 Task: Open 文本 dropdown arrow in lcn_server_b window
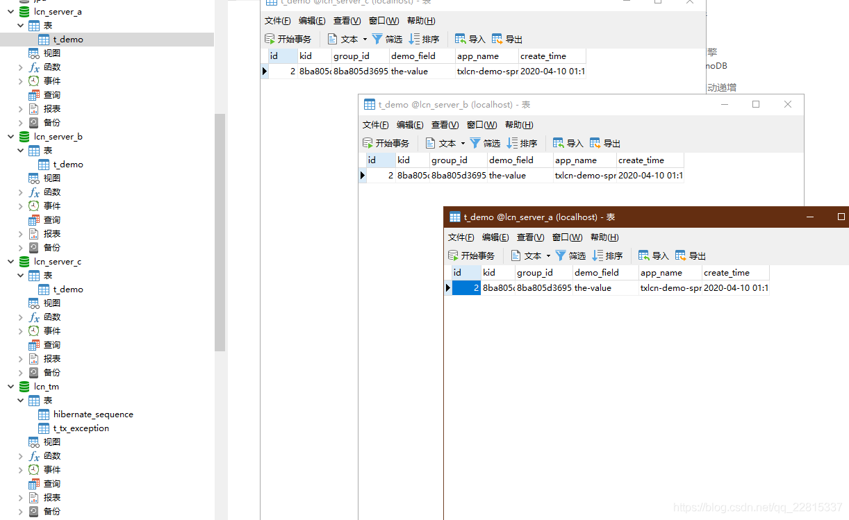[x=463, y=144]
